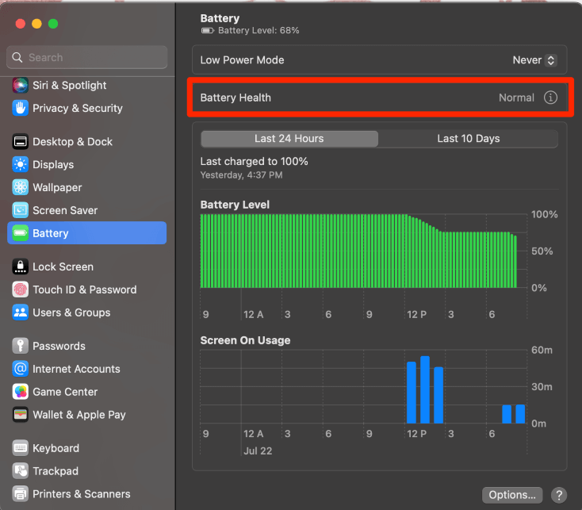Click the Trackpad icon
Viewport: 582px width, 510px height.
coord(20,471)
